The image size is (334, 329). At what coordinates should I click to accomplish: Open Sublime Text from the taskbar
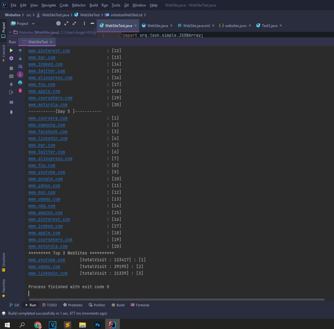click(68, 325)
